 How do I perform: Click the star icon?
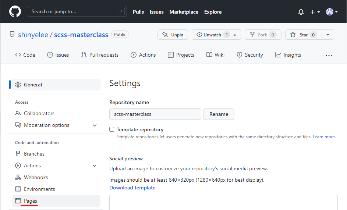(293, 35)
